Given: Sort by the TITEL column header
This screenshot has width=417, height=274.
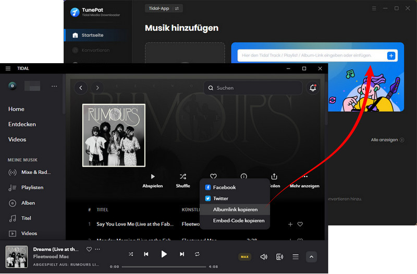Looking at the screenshot, I should click(102, 210).
